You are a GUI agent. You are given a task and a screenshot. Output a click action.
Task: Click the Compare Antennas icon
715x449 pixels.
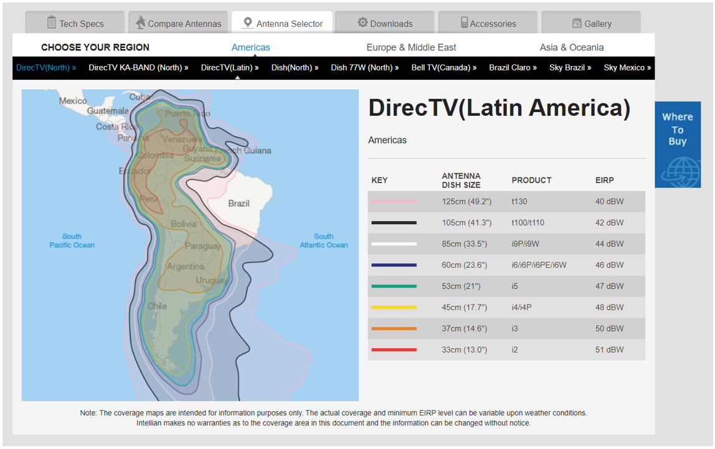click(x=141, y=22)
